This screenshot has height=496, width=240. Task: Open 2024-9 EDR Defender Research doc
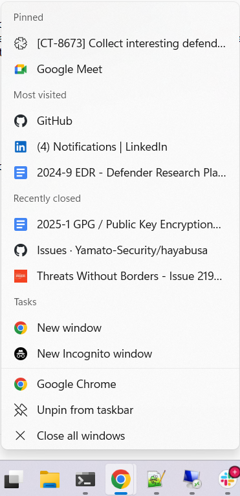(120, 173)
